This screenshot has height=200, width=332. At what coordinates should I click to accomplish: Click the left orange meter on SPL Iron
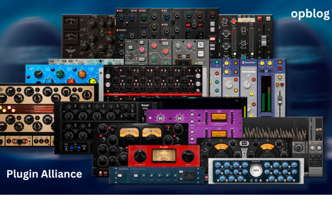(221, 148)
